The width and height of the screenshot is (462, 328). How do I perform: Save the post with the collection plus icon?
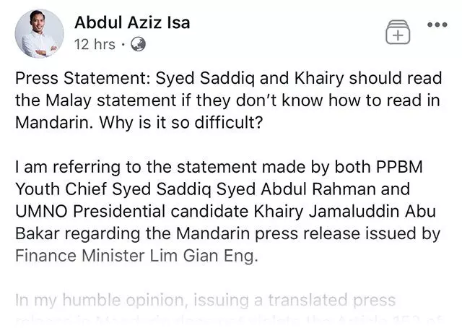398,33
